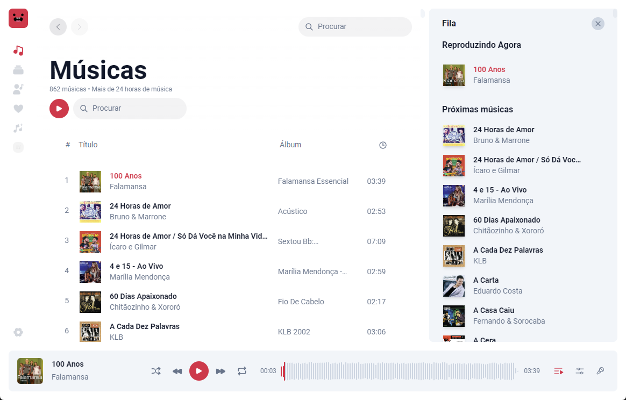This screenshot has width=626, height=400.
Task: Sort by the Álbum column header
Action: click(290, 145)
